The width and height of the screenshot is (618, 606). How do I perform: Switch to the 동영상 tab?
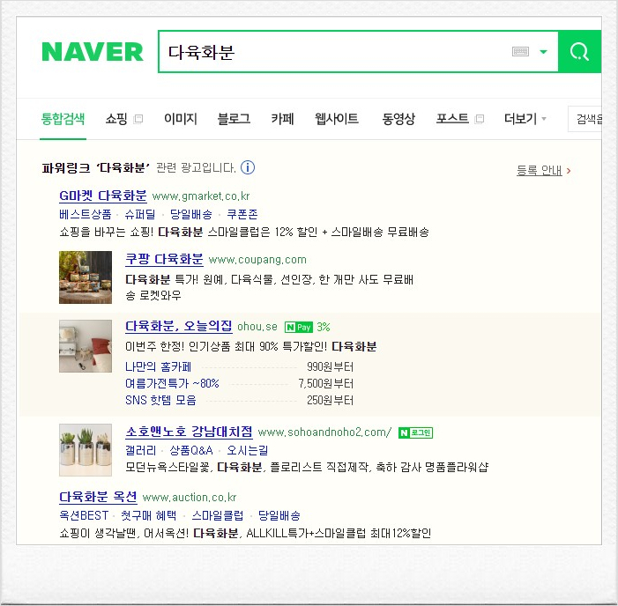tap(398, 119)
